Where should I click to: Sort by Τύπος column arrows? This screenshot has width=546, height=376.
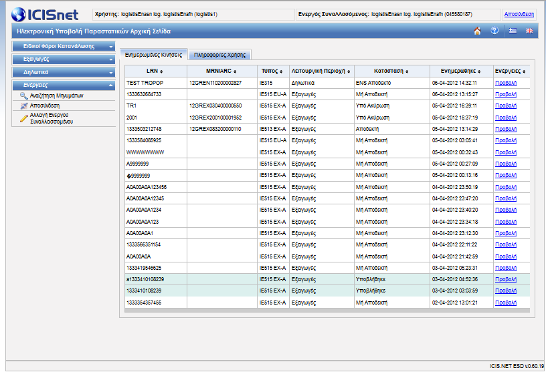(281, 71)
